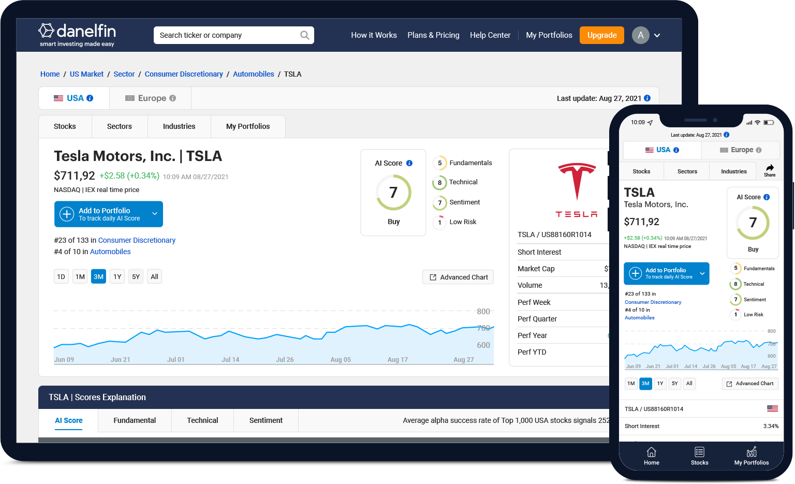795x484 pixels.
Task: Select the 1Y chart range on desktop
Action: tap(117, 276)
